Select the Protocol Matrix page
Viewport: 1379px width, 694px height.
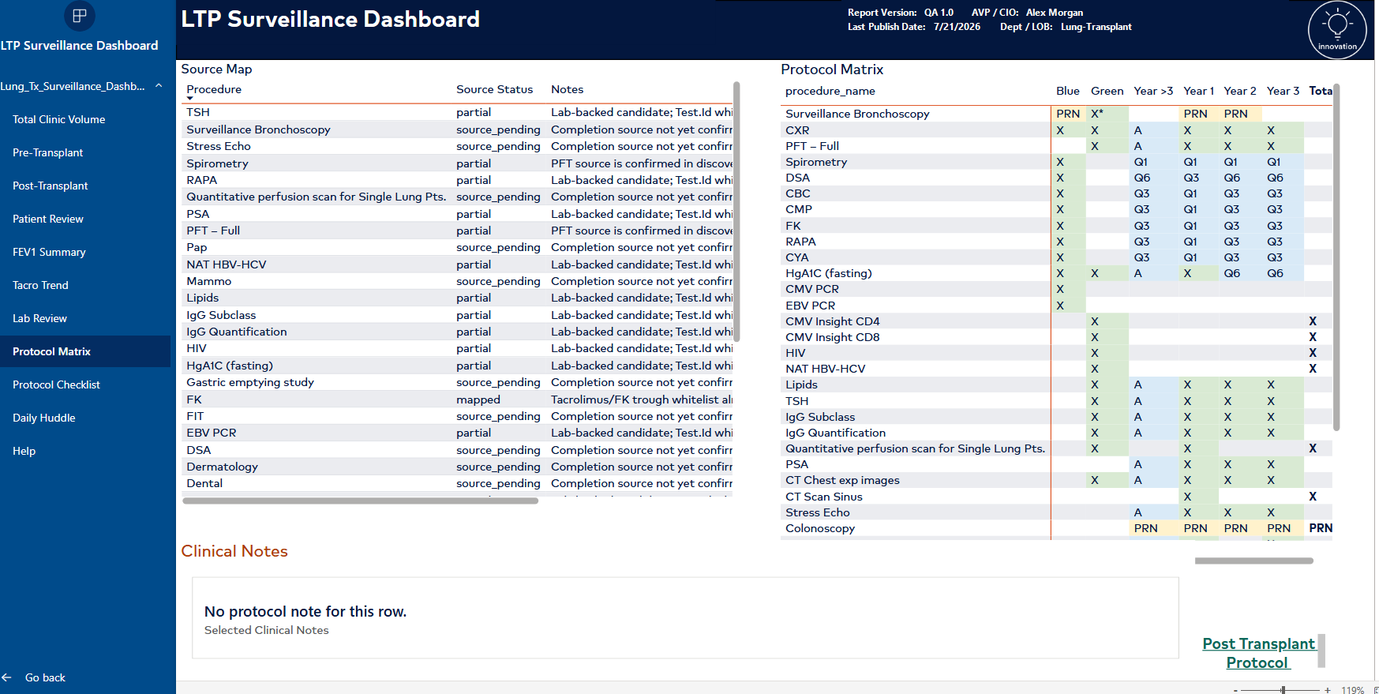pyautogui.click(x=85, y=351)
